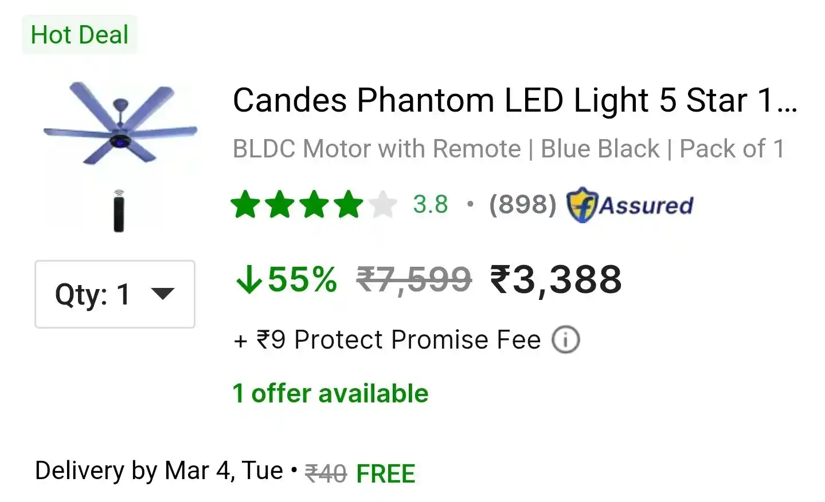Image resolution: width=825 pixels, height=502 pixels.
Task: Click the Hot Deal badge
Action: [80, 35]
